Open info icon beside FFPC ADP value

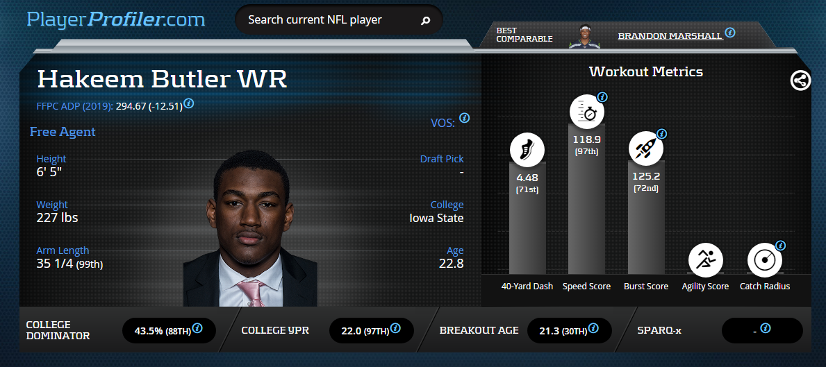click(x=188, y=103)
